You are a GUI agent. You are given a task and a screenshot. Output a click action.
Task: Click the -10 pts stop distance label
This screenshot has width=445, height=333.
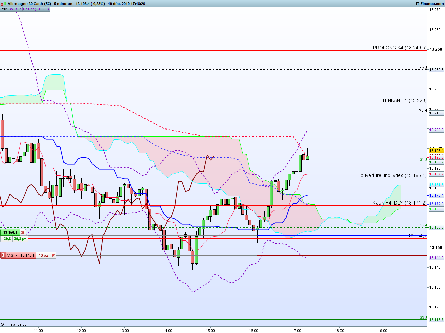point(43,255)
